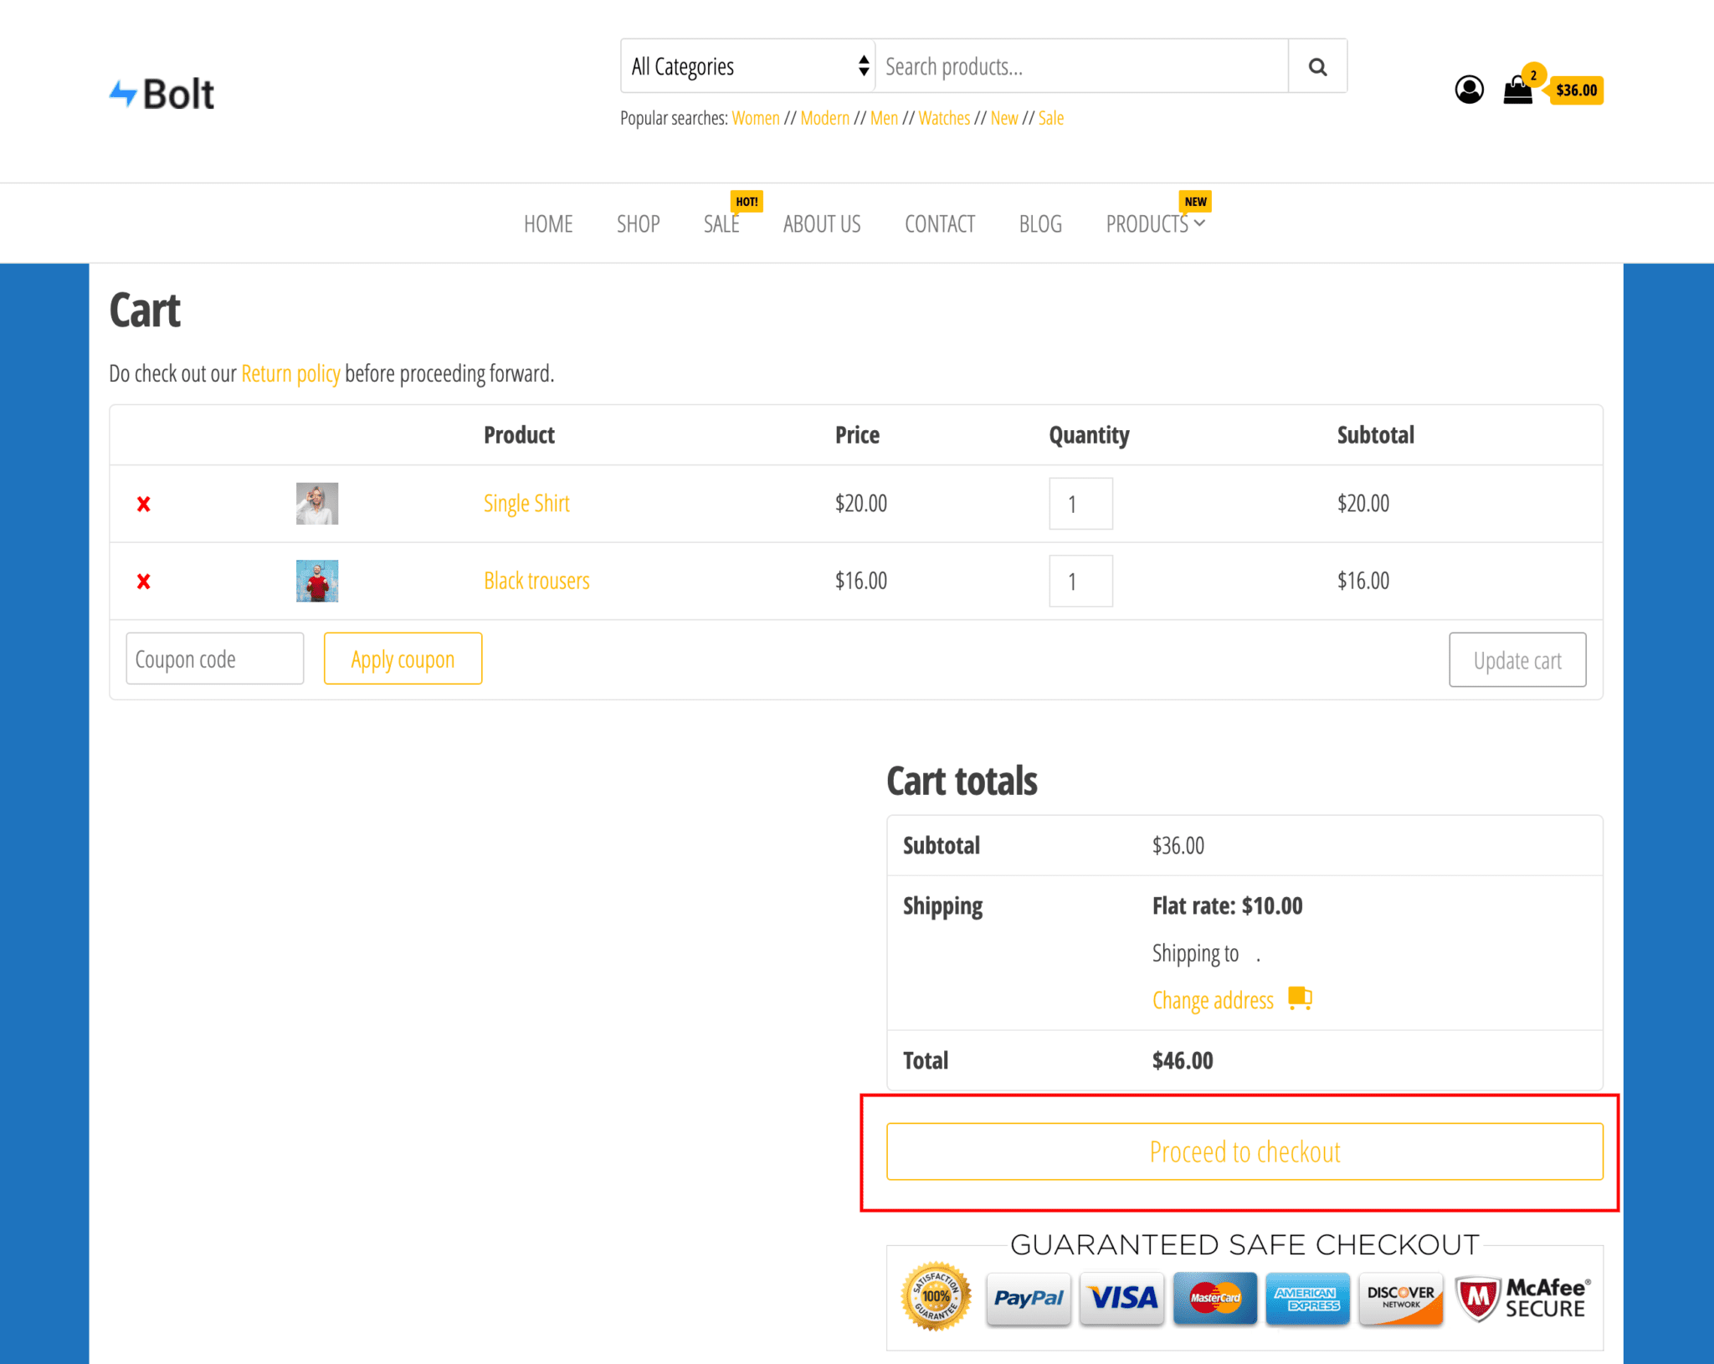Click the red X remove icon for Black trousers

145,581
